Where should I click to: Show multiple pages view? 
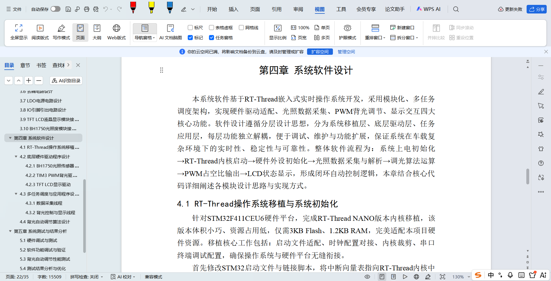322,38
